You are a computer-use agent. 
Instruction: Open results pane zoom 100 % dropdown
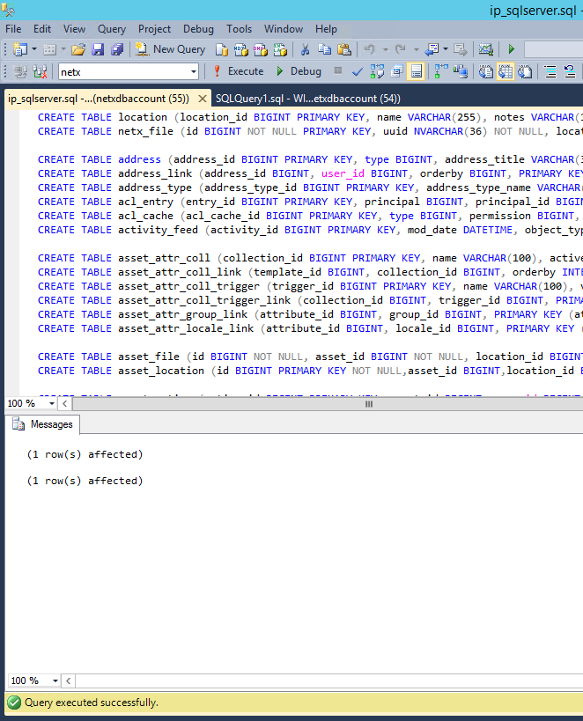(55, 681)
